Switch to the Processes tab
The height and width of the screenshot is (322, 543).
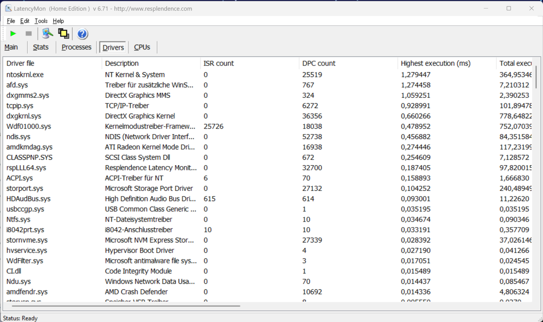point(76,47)
